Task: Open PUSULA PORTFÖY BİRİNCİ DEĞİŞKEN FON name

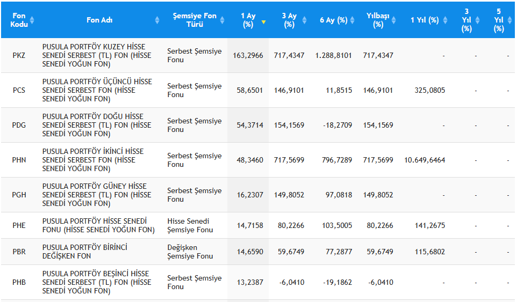Action: pos(85,252)
